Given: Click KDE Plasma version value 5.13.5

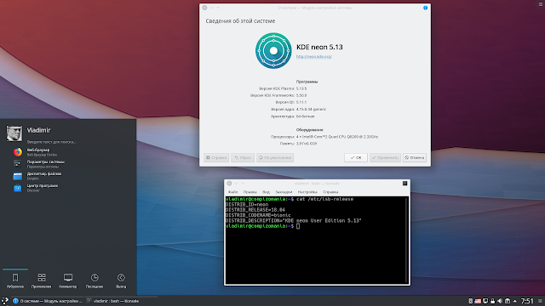Looking at the screenshot, I should click(x=301, y=88).
